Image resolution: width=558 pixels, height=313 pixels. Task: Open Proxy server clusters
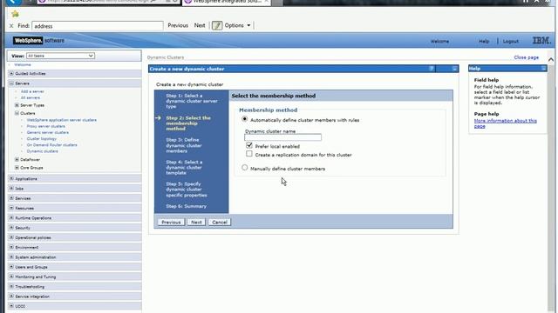[x=46, y=126]
